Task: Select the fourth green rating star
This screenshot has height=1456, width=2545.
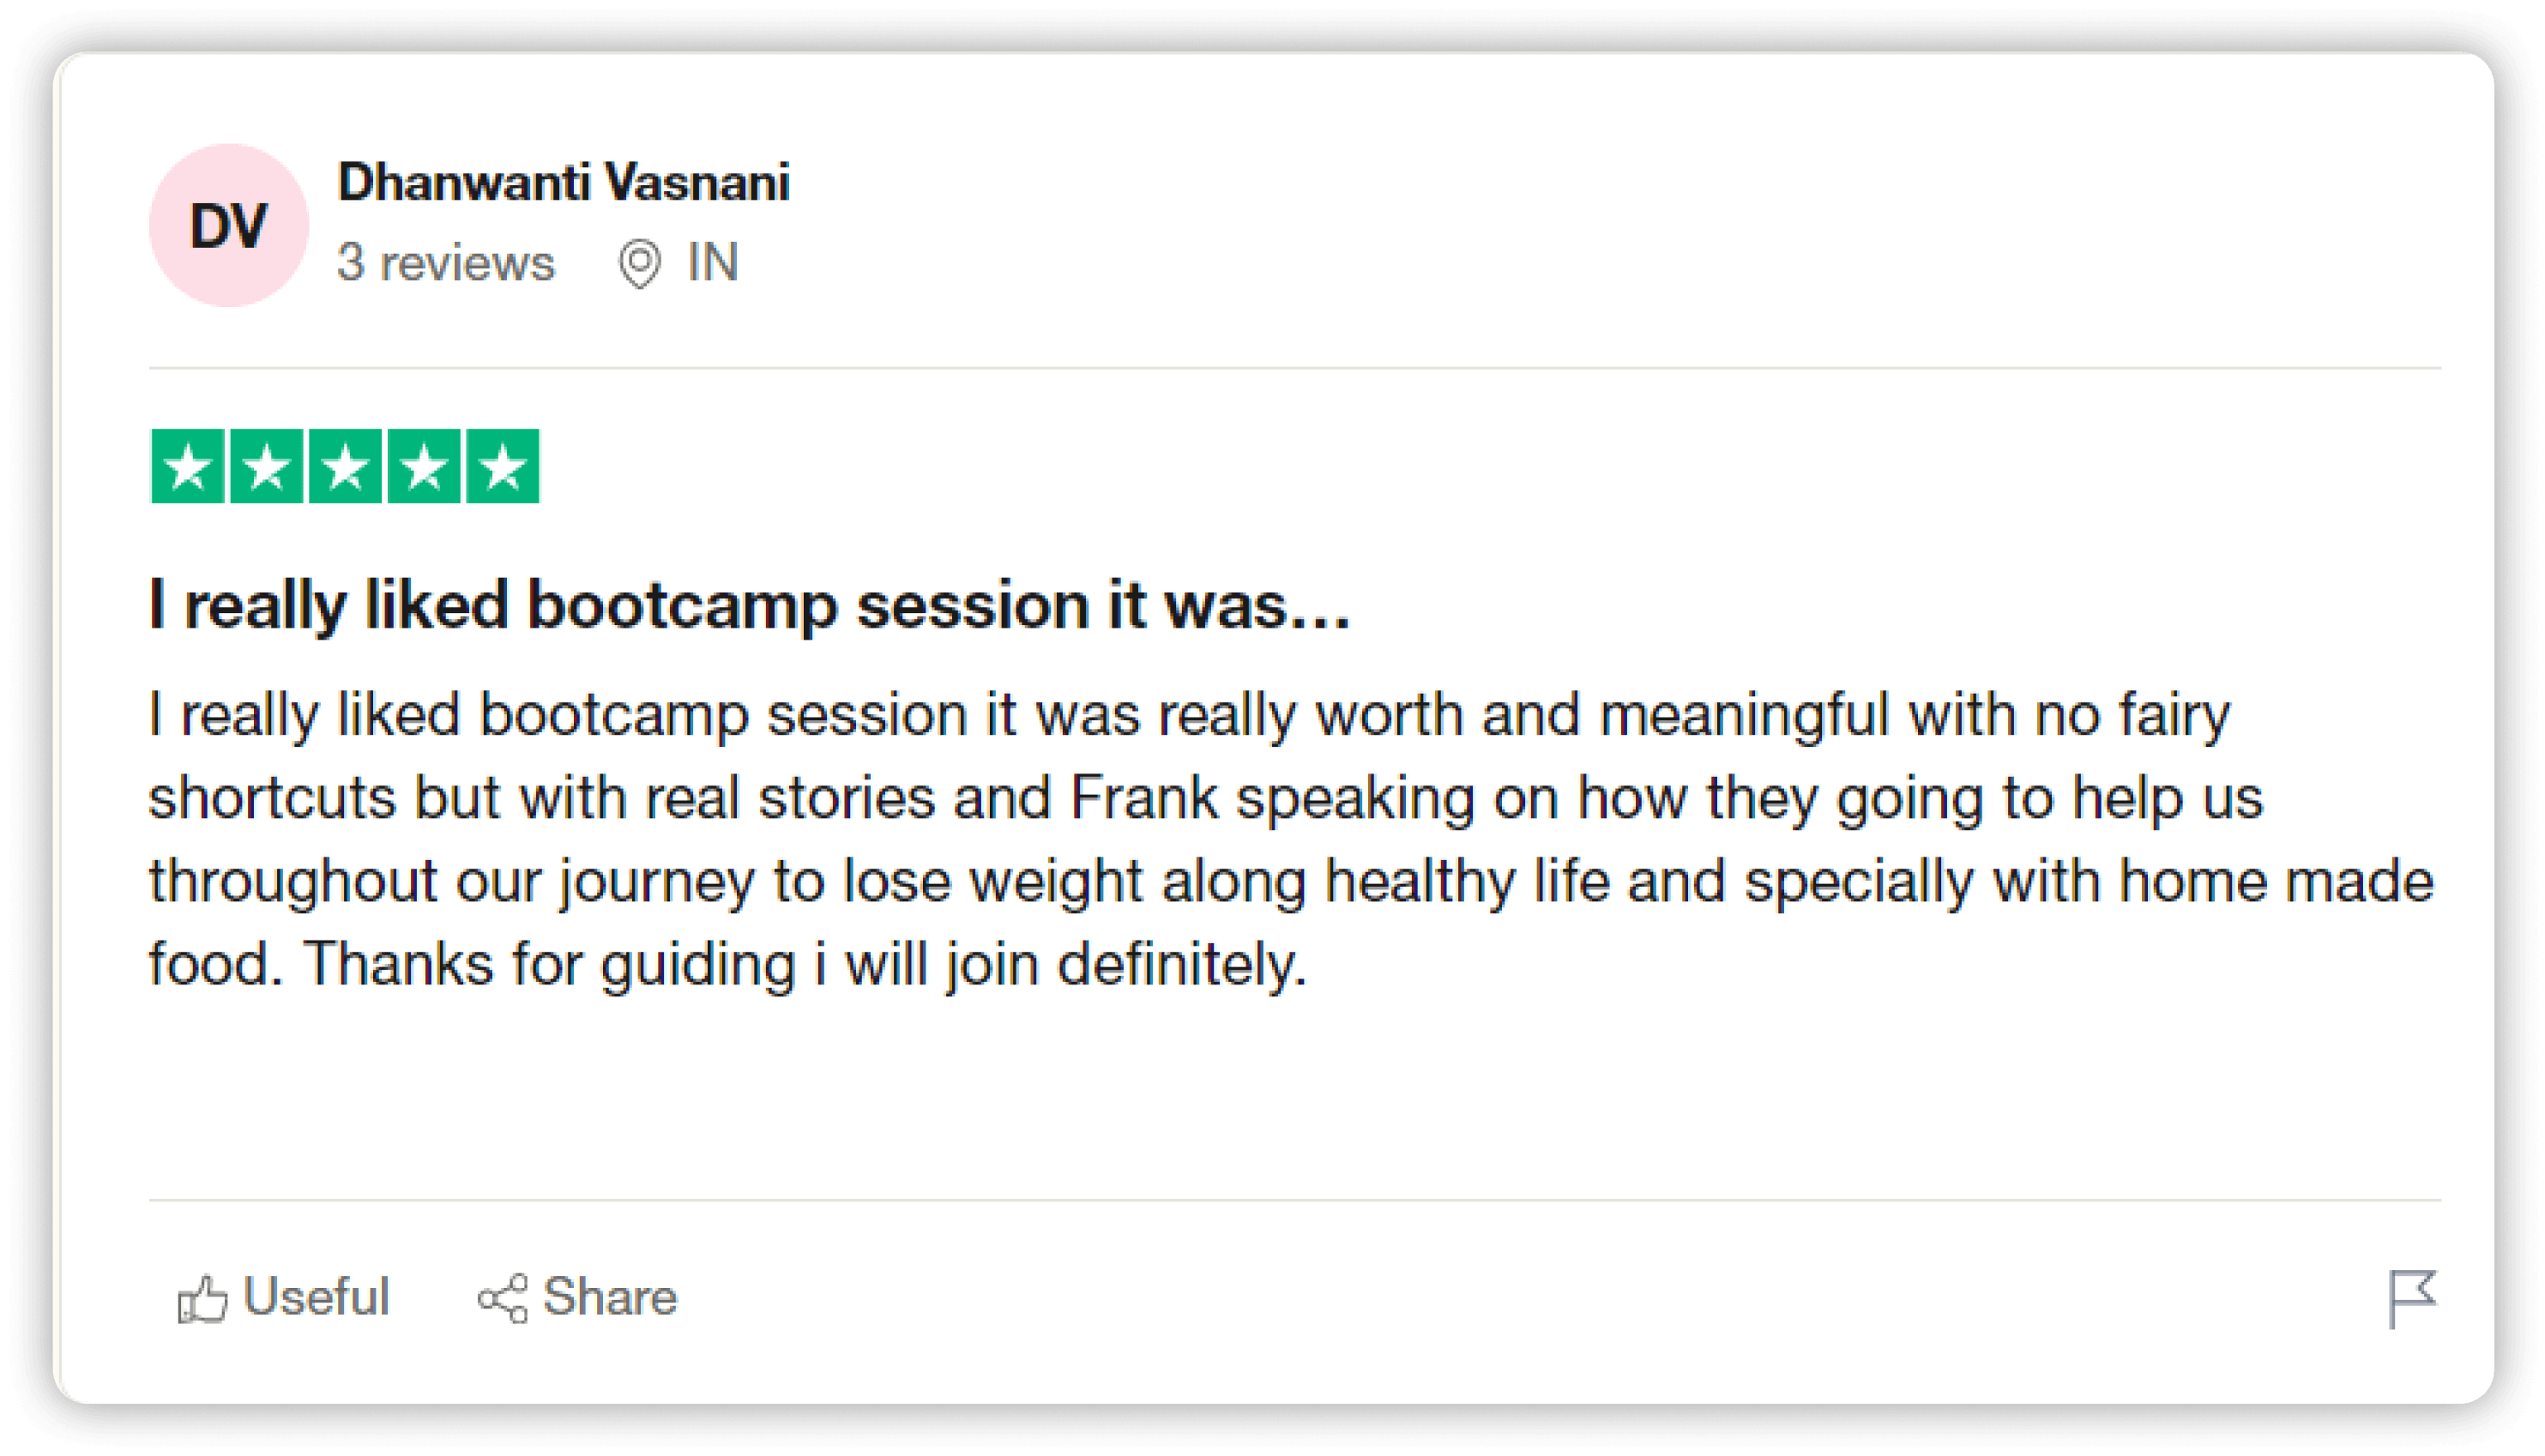Action: pos(424,467)
